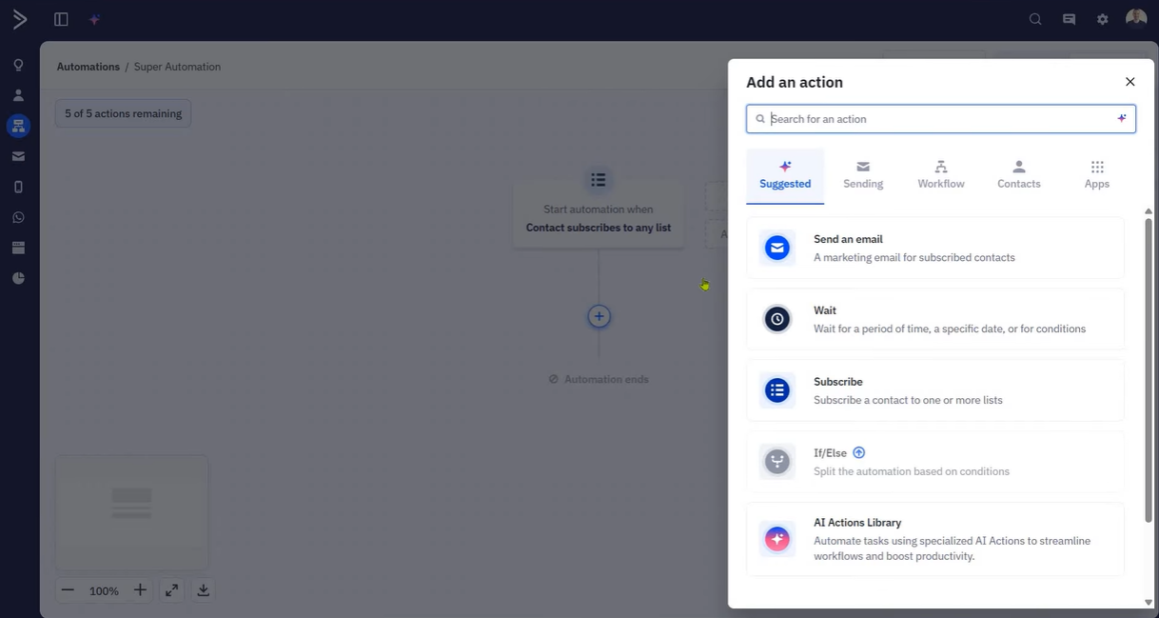The image size is (1159, 618).
Task: Click the download automation icon
Action: (203, 590)
